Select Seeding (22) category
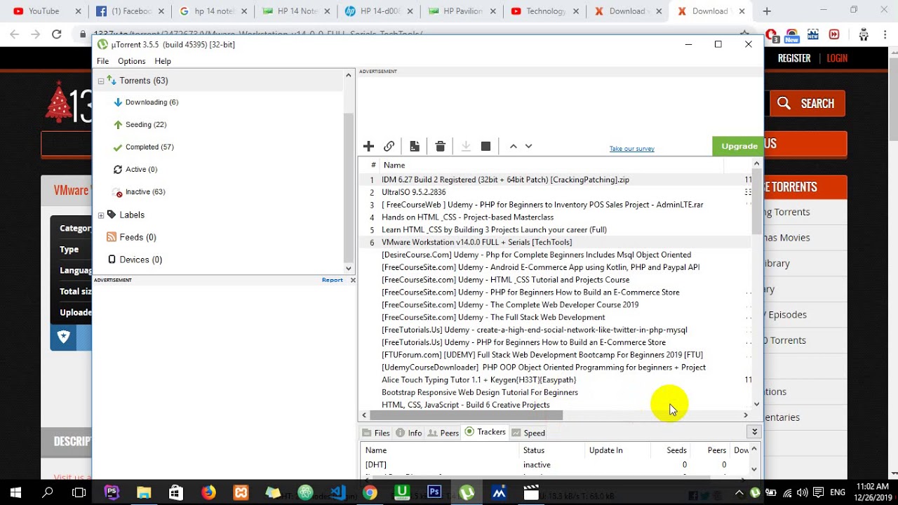Screen dimensions: 898x505 click(x=146, y=125)
